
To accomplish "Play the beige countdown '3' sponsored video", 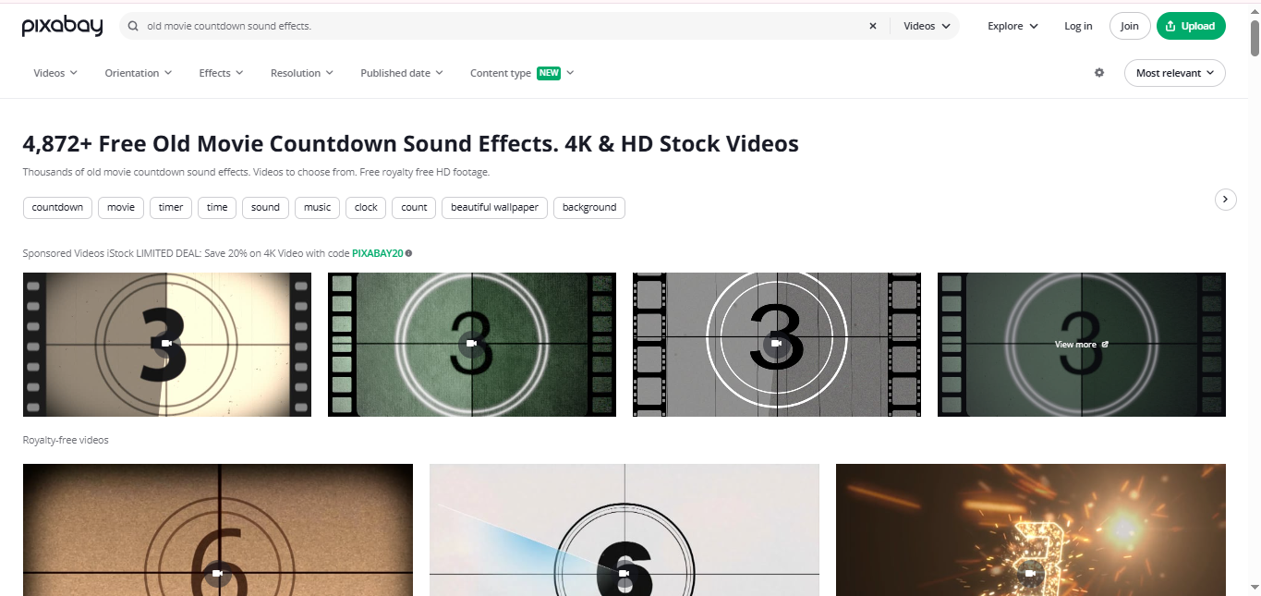I will point(166,343).
